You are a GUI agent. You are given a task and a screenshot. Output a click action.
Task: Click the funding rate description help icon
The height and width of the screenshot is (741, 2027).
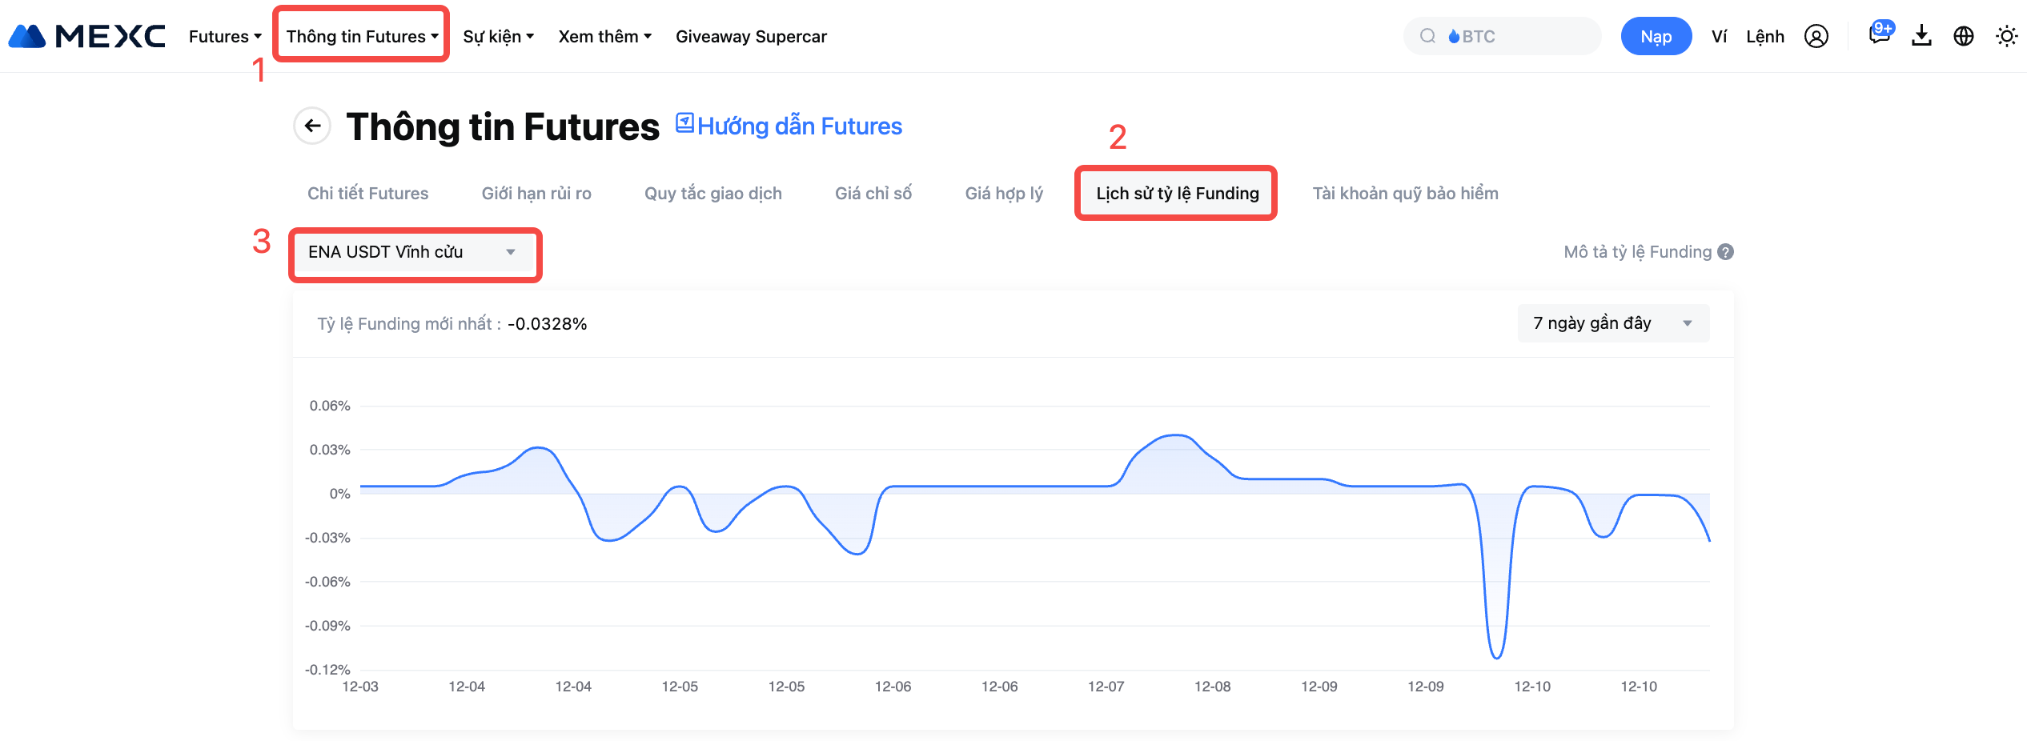(1726, 252)
